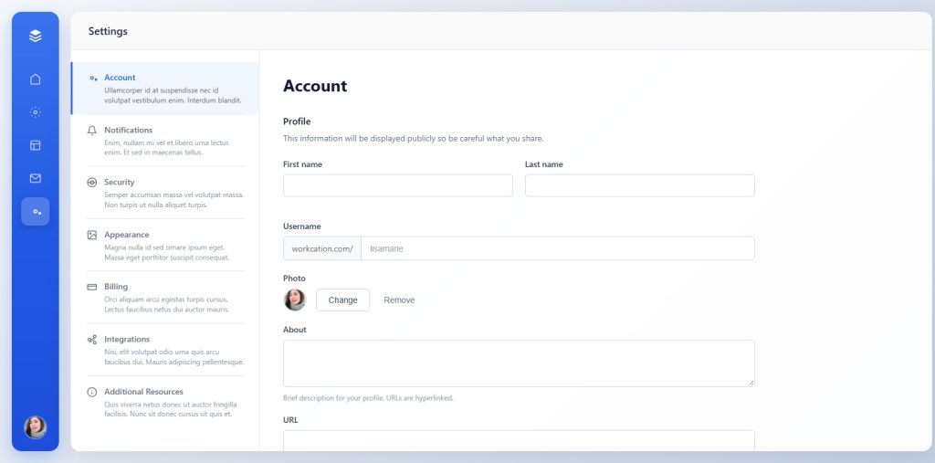The image size is (935, 463).
Task: Click the info icon beside Additional Resources
Action: 92,392
